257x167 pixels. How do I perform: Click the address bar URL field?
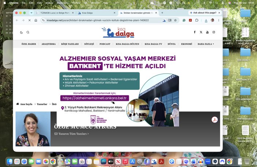(x=98, y=20)
